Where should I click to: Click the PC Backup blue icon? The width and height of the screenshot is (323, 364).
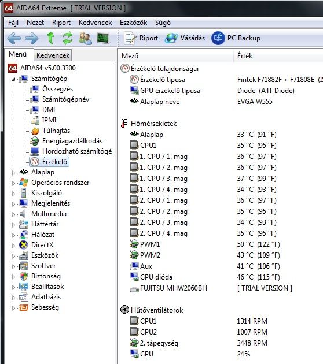218,38
